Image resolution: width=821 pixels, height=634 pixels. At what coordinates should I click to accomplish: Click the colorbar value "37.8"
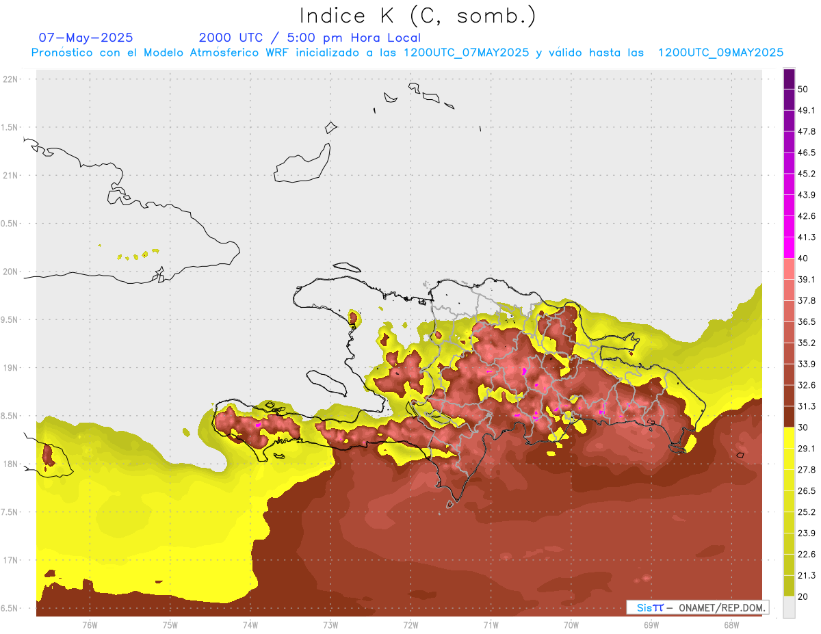click(x=807, y=300)
